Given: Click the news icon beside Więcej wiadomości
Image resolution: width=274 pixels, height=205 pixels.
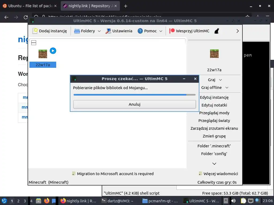Looking at the screenshot, I should point(200,174).
